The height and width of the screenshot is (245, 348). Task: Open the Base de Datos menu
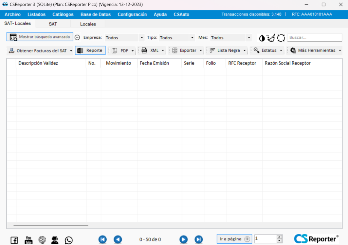click(96, 14)
